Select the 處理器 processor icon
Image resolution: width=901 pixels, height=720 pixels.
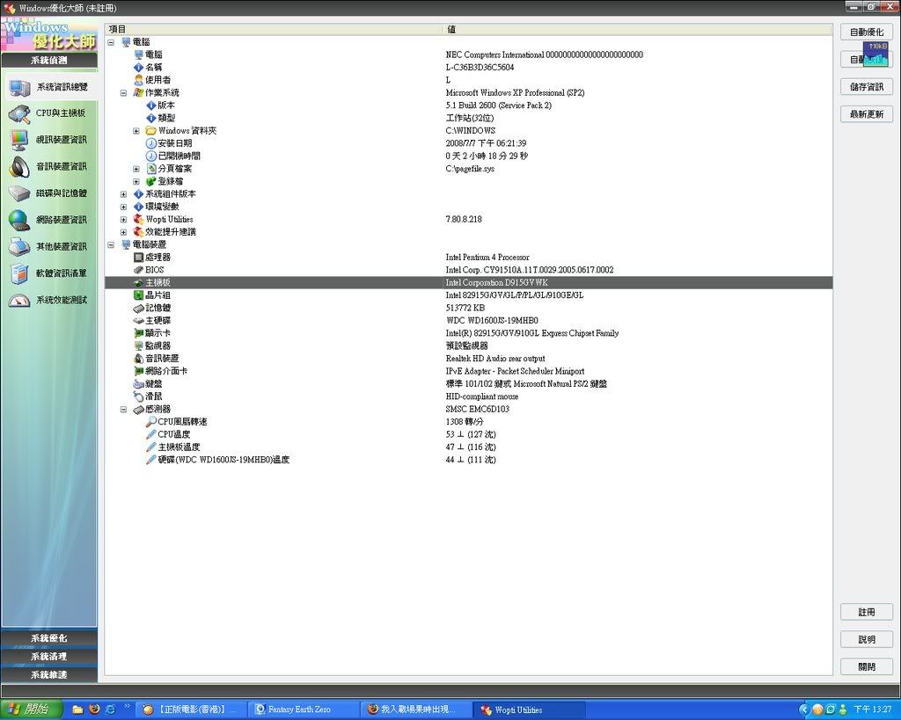(138, 258)
